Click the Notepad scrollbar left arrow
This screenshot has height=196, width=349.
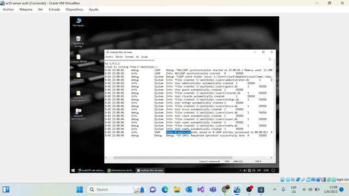click(x=106, y=157)
